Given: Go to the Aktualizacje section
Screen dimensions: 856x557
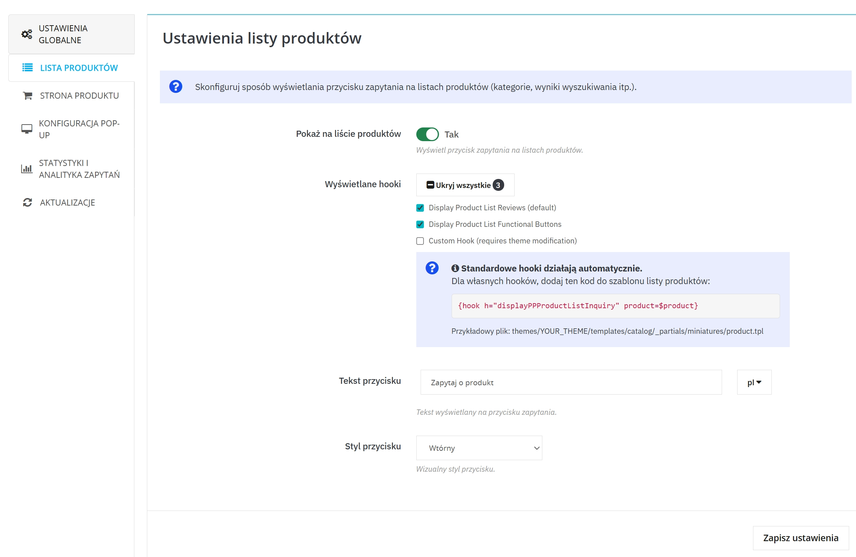Looking at the screenshot, I should click(67, 202).
